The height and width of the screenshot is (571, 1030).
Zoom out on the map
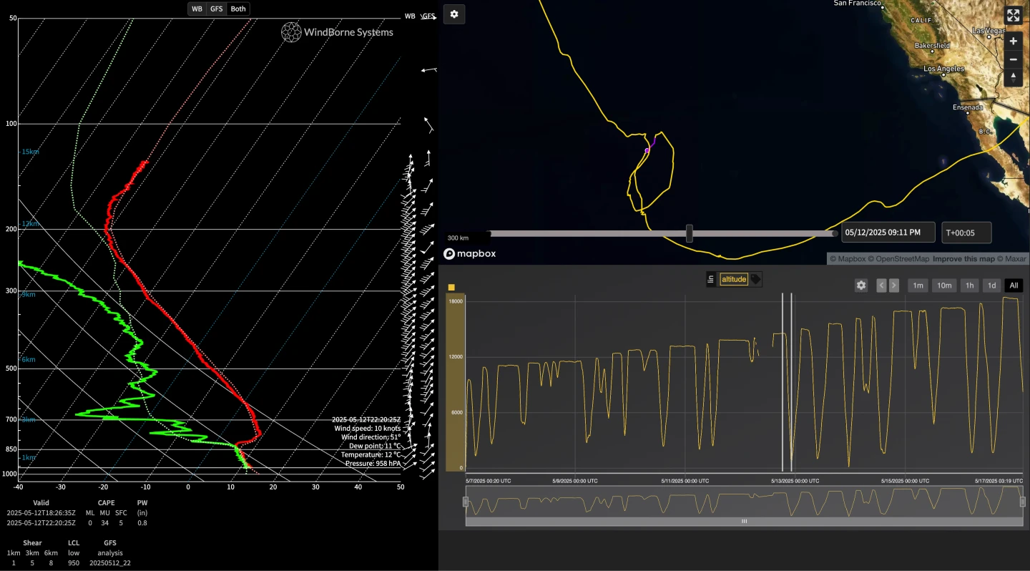coord(1013,59)
